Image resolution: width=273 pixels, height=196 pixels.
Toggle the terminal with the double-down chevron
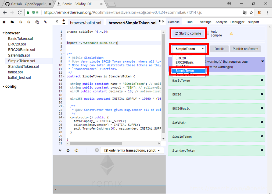coord(60,150)
